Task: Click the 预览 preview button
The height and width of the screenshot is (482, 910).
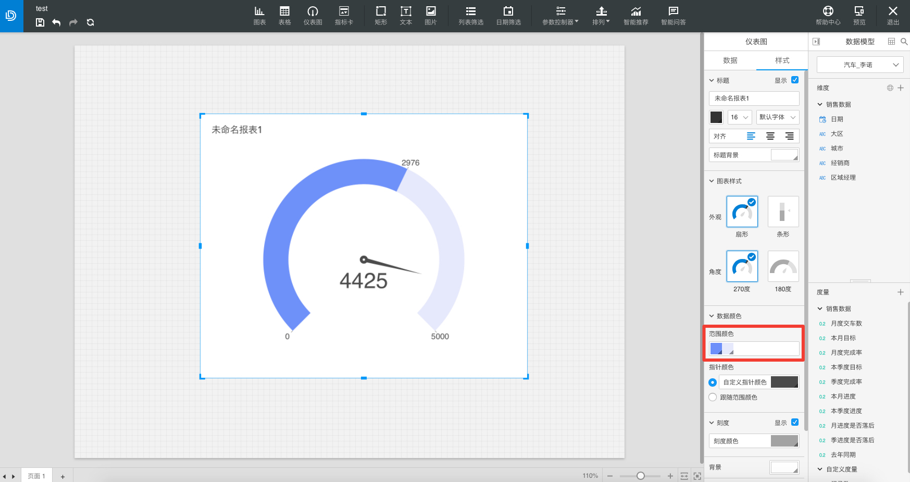Action: click(859, 16)
